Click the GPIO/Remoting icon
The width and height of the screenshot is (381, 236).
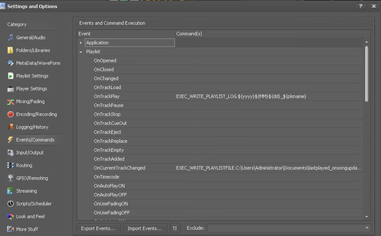[10, 178]
